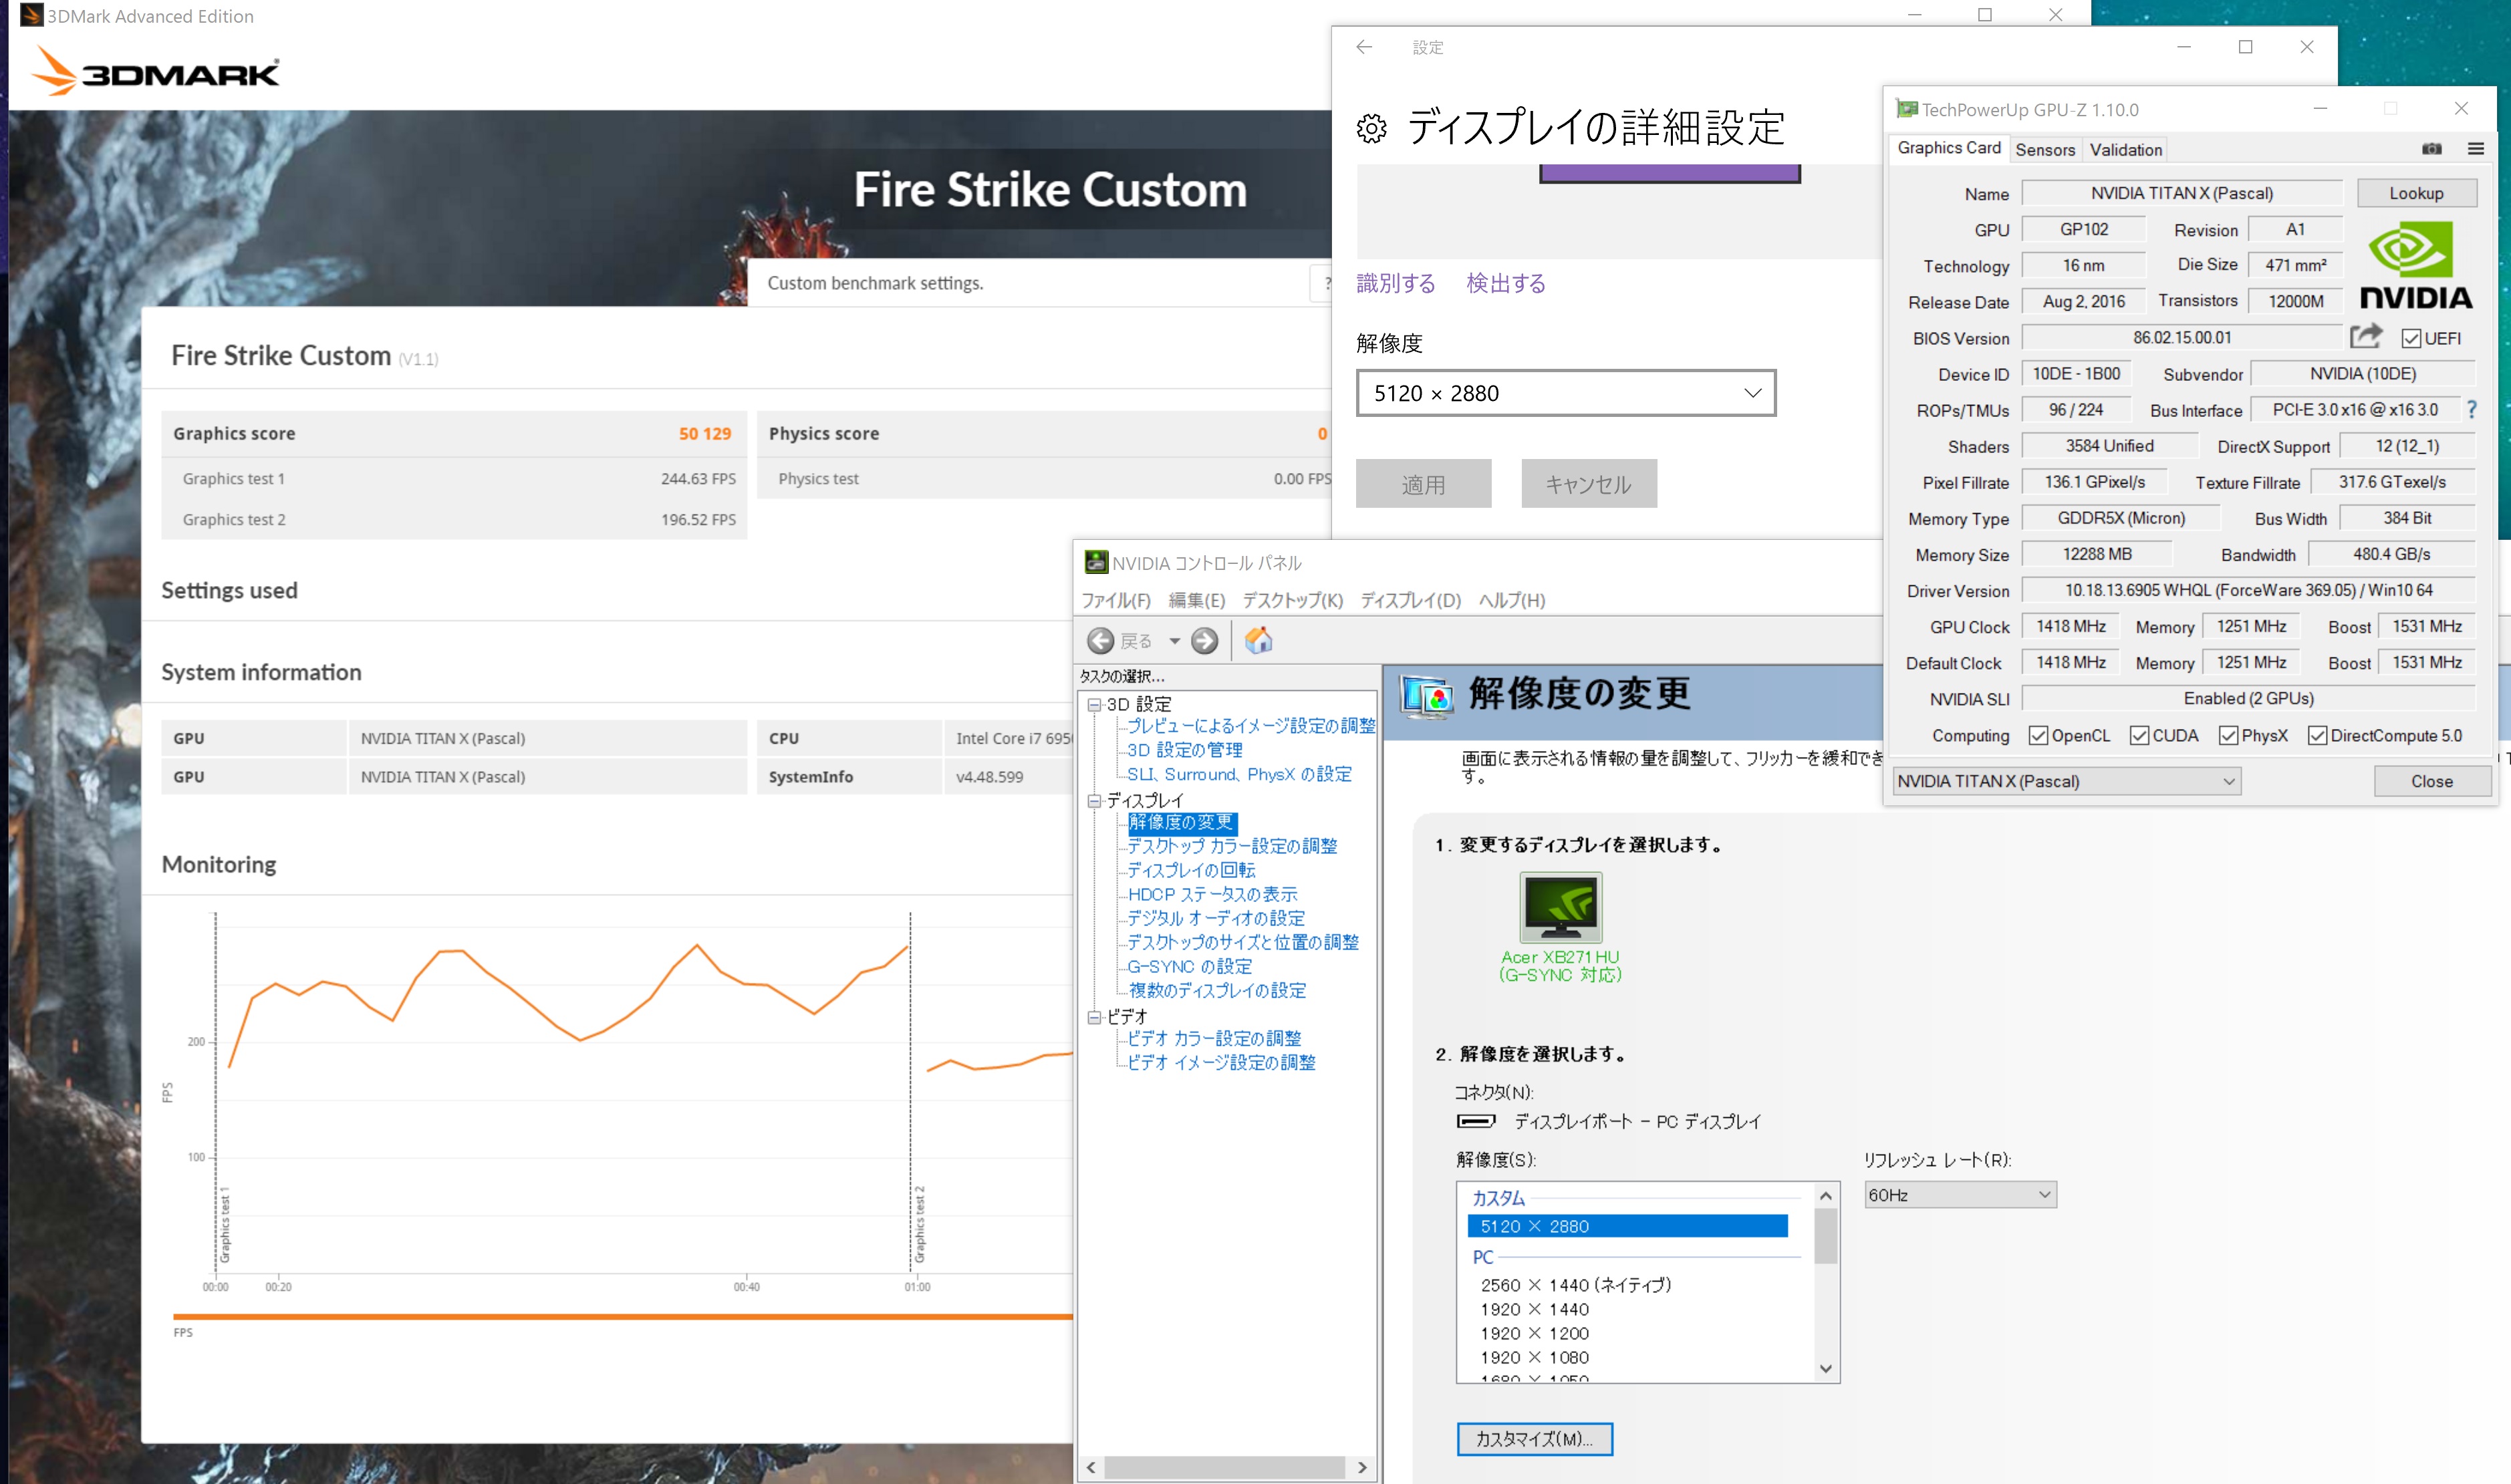
Task: Click the NVIDIA Control Panel home icon
Action: point(1258,640)
